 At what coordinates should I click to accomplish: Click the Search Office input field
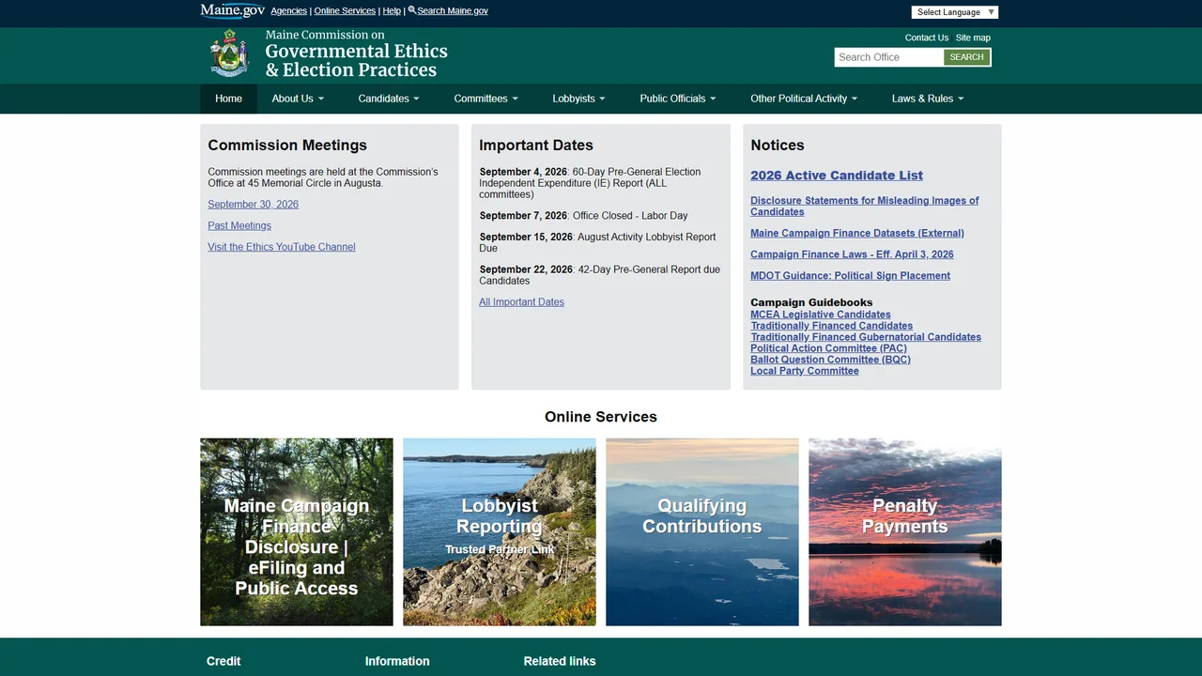(888, 57)
